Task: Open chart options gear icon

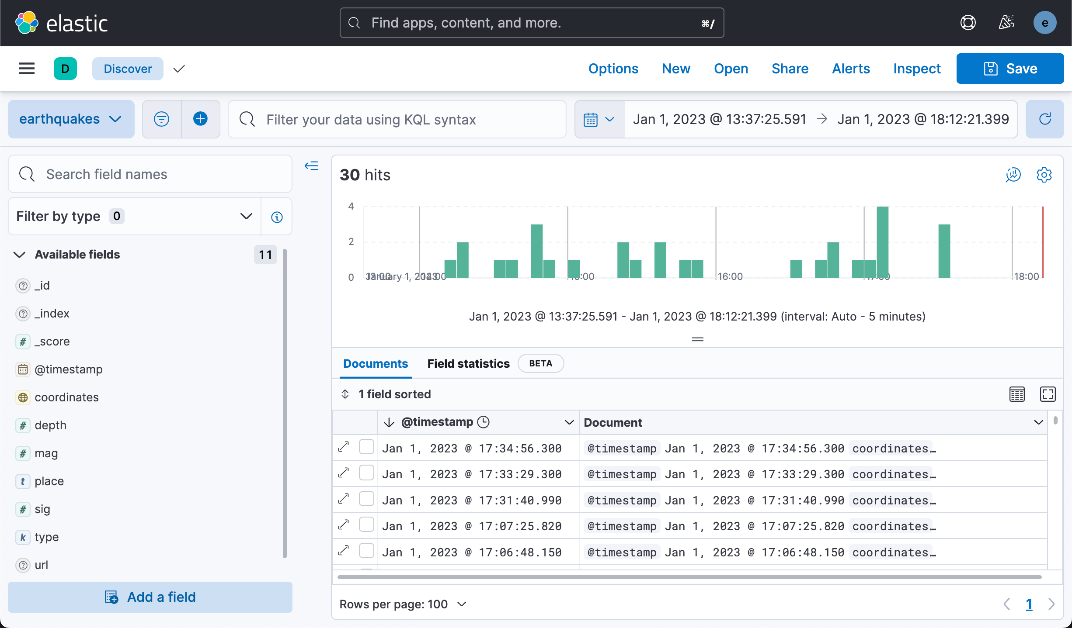Action: coord(1044,175)
